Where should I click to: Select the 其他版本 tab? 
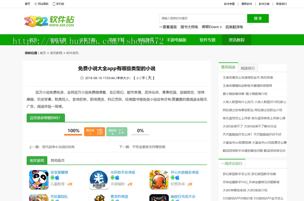pyautogui.click(x=57, y=161)
